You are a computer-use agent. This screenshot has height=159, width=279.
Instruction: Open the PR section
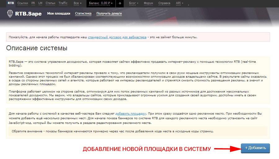pyautogui.click(x=33, y=3)
